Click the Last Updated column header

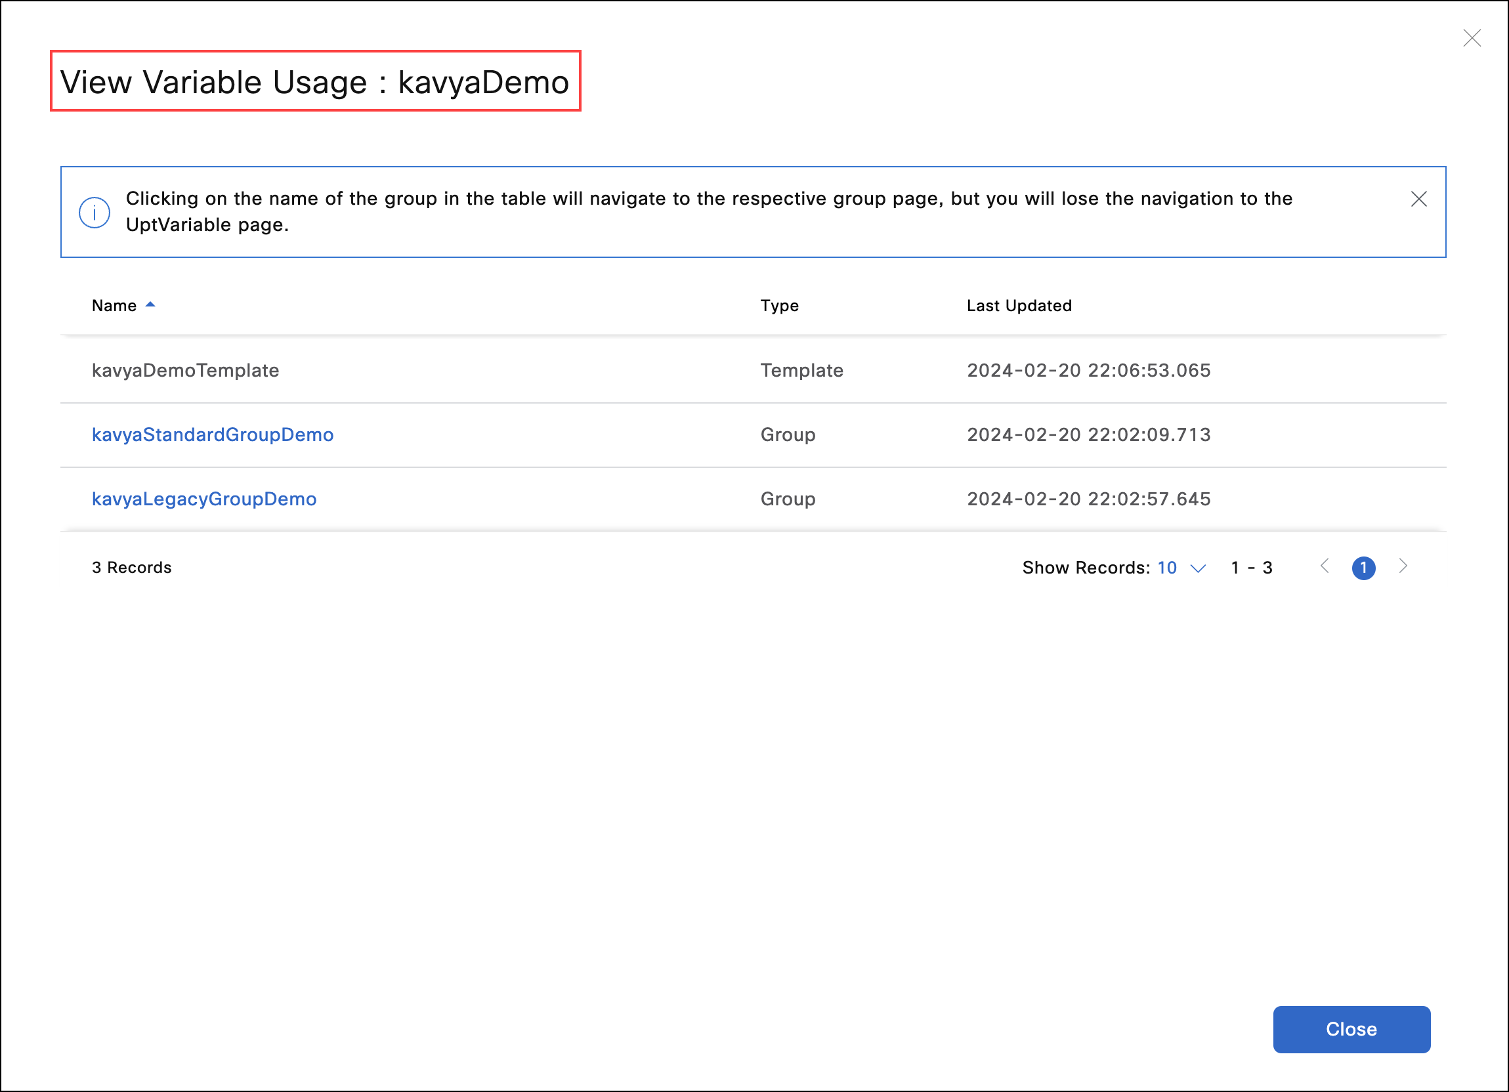tap(1019, 306)
